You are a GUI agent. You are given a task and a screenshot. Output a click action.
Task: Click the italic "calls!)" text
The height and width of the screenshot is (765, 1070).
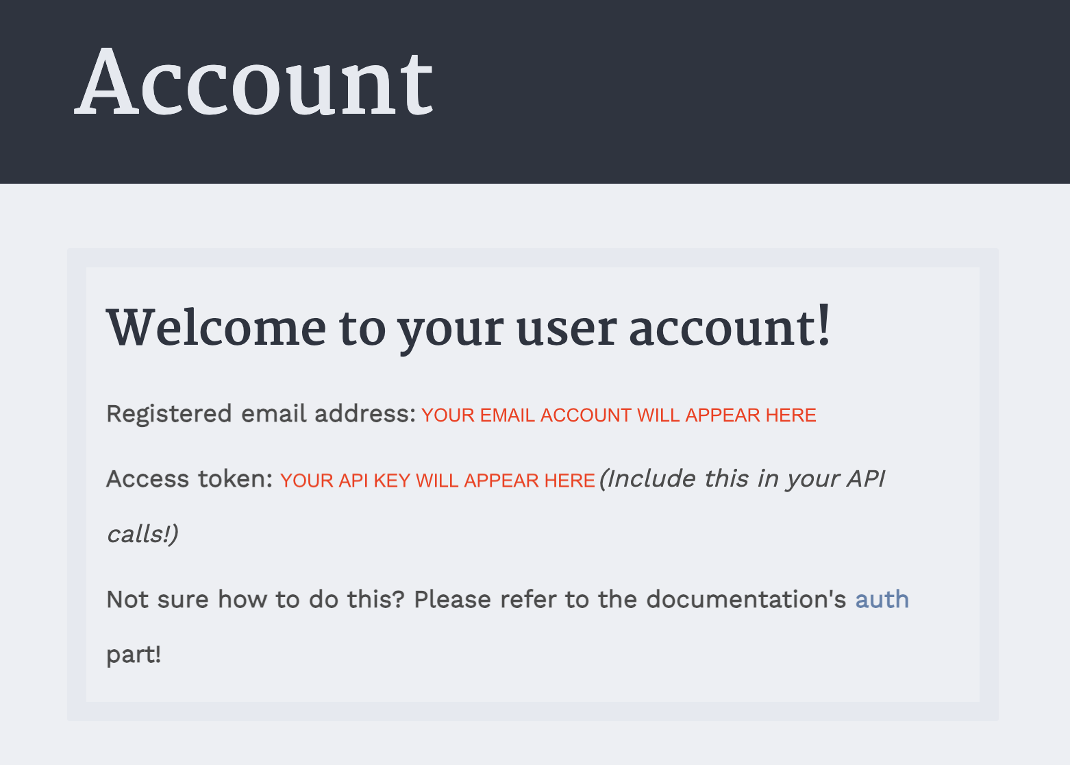coord(142,534)
